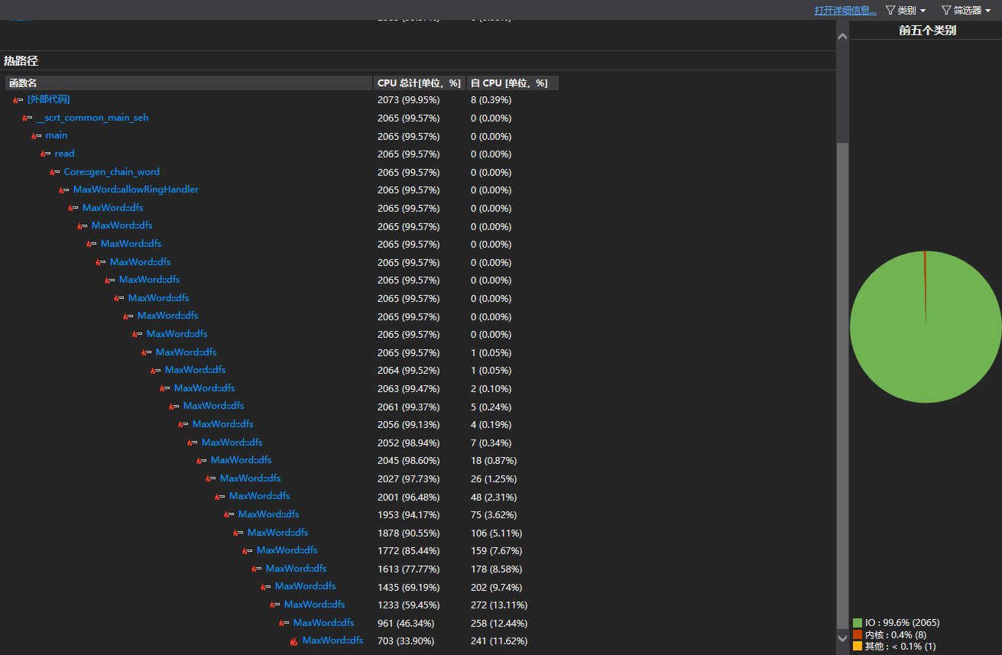Open the MaxWord::dfs link with 703 total CPU
This screenshot has height=655, width=1002.
[333, 640]
